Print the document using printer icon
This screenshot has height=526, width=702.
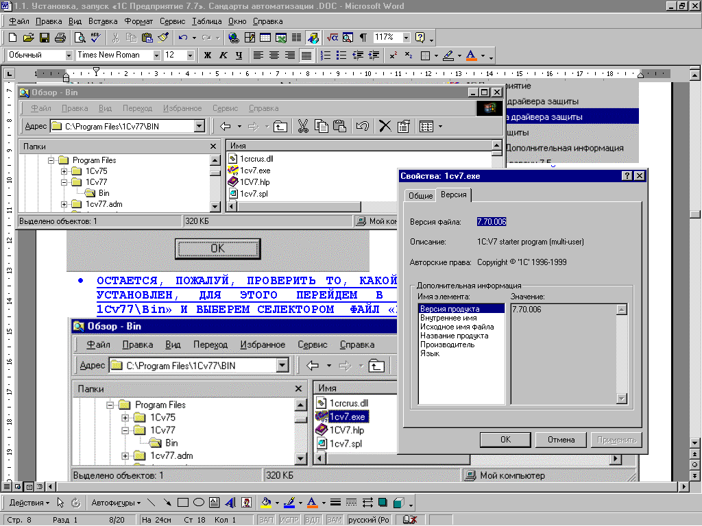tap(60, 38)
